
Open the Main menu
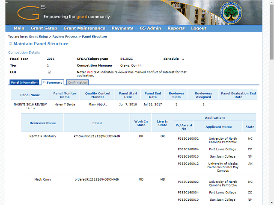tap(19, 28)
